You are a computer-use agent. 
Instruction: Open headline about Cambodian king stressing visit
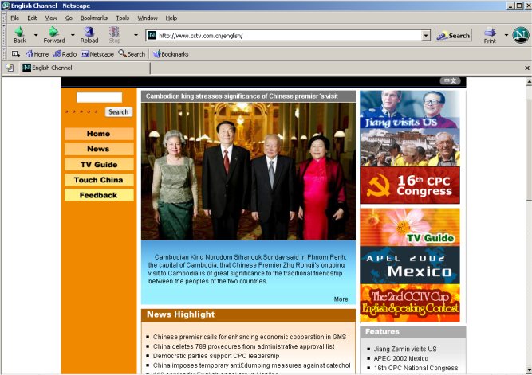(x=242, y=96)
